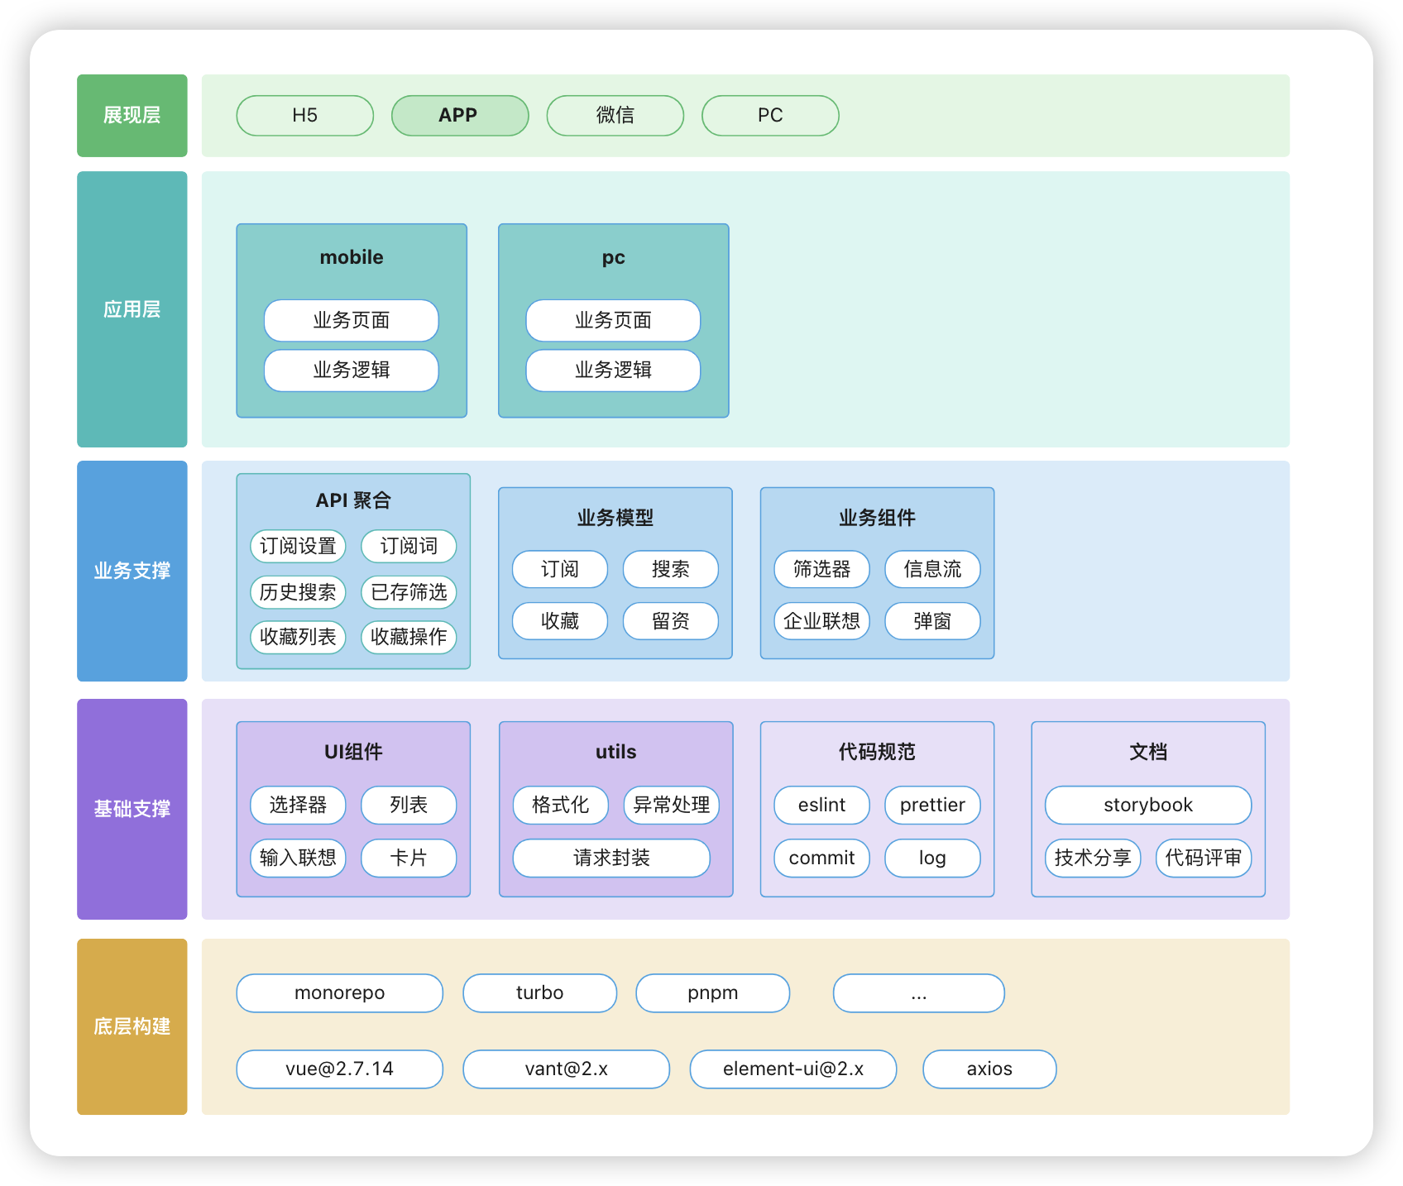Click the 业务组件 heading
Image resolution: width=1403 pixels, height=1186 pixels.
[877, 518]
